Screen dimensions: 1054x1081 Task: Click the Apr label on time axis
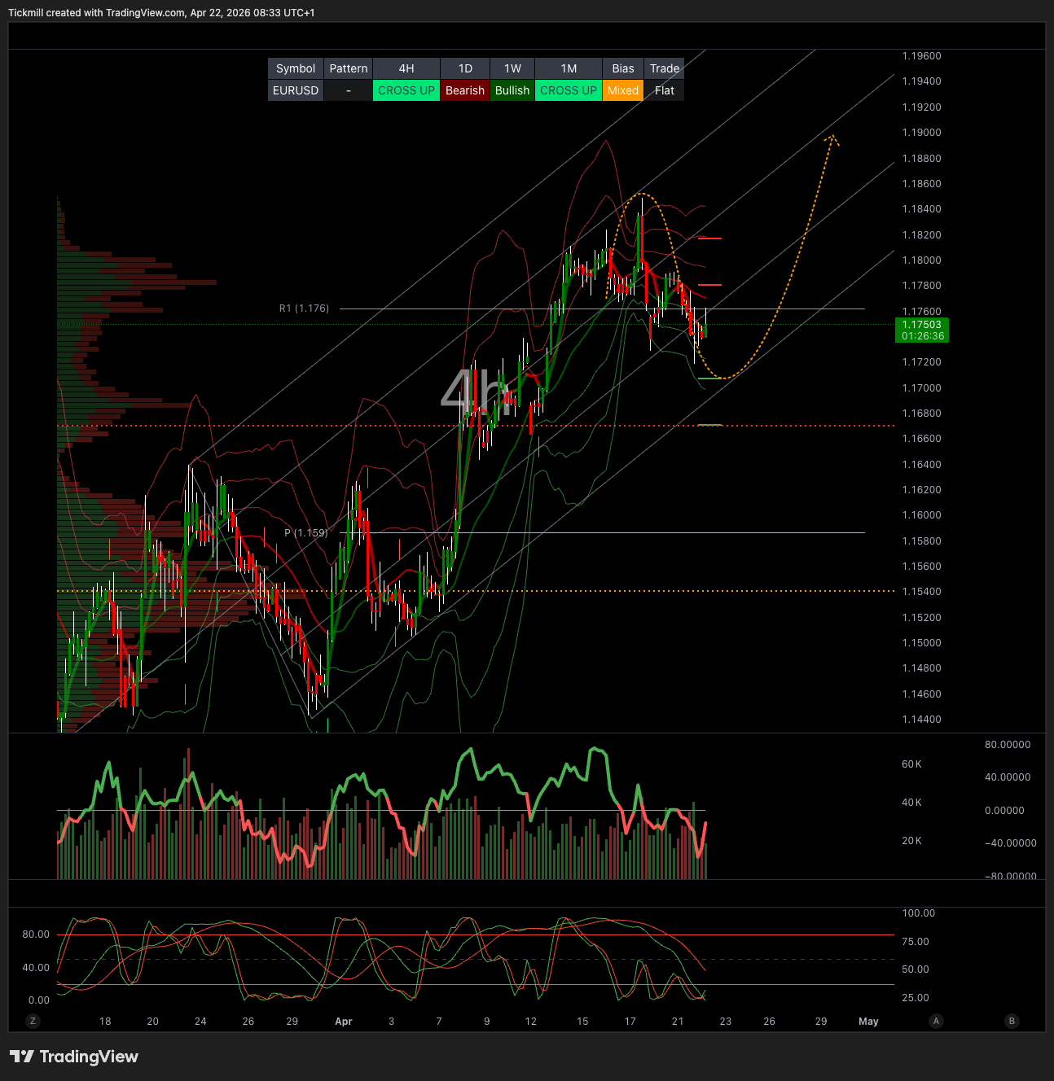pos(344,1022)
